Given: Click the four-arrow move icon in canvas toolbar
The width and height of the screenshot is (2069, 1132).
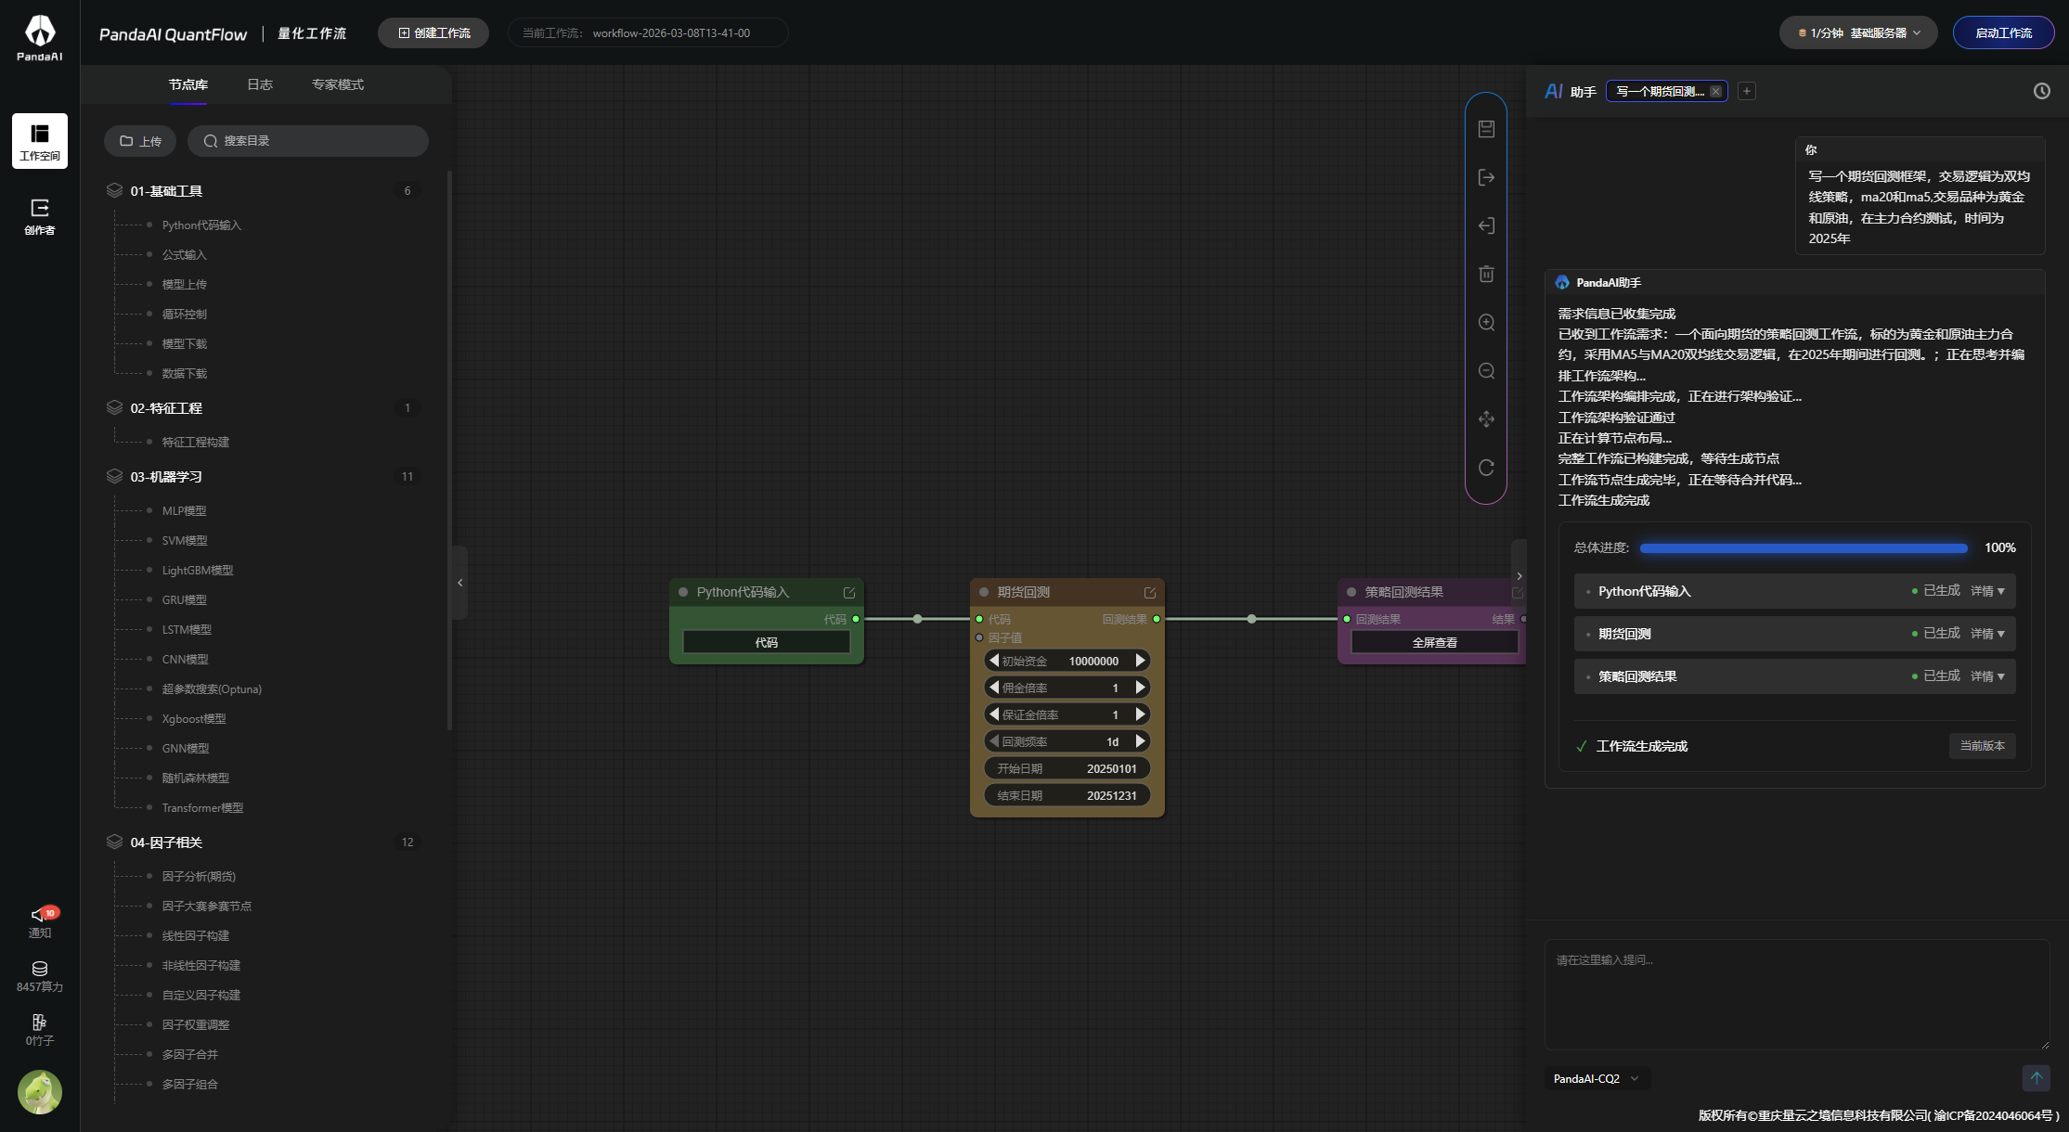Looking at the screenshot, I should click(x=1486, y=418).
